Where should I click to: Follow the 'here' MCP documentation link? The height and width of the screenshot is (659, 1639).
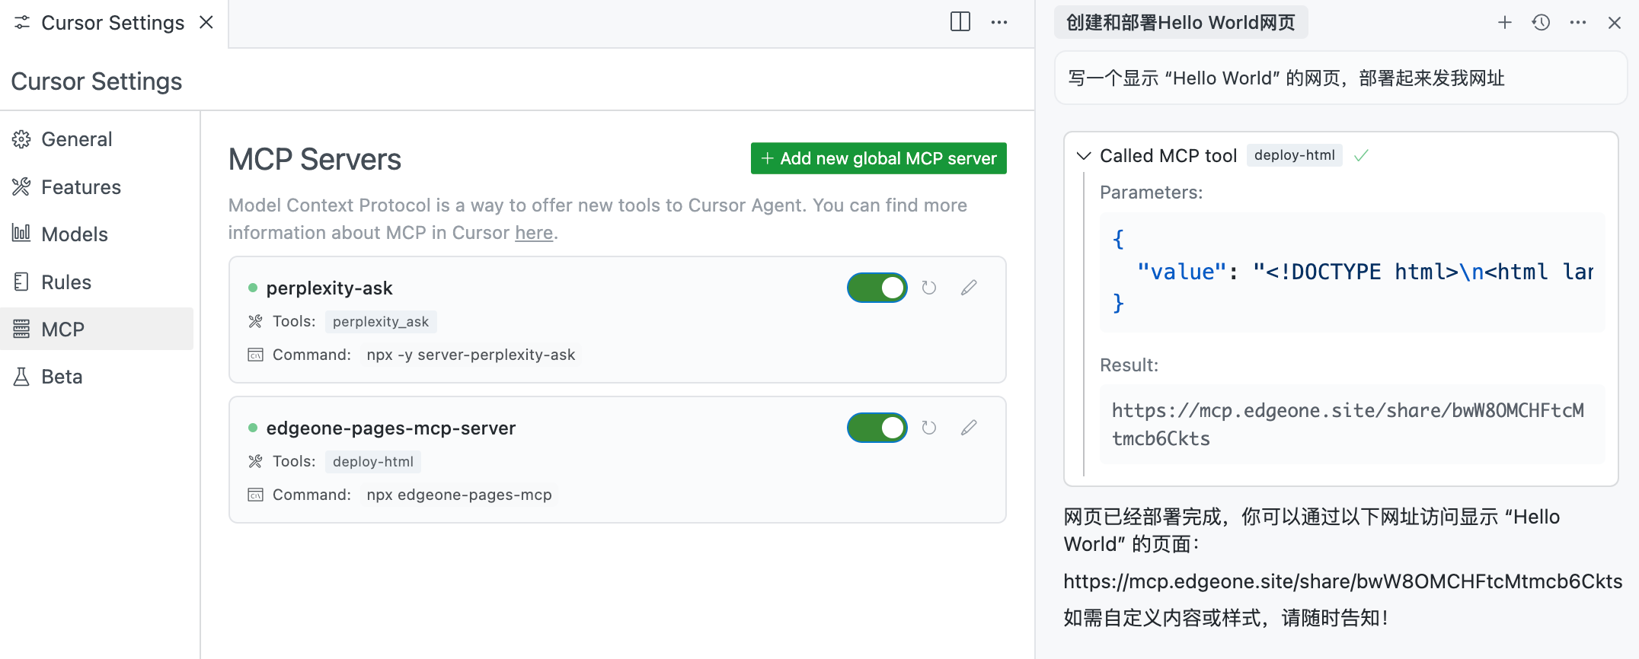pyautogui.click(x=533, y=233)
